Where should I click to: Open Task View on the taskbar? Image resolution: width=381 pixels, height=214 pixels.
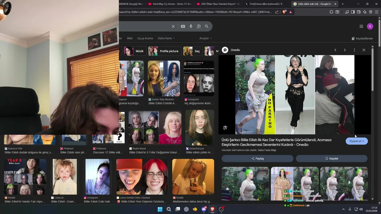tap(178, 209)
